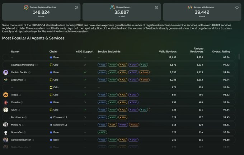Image resolution: width=244 pixels, height=155 pixels.
Task: Click the 148,824 total services figure
Action: (41, 12)
